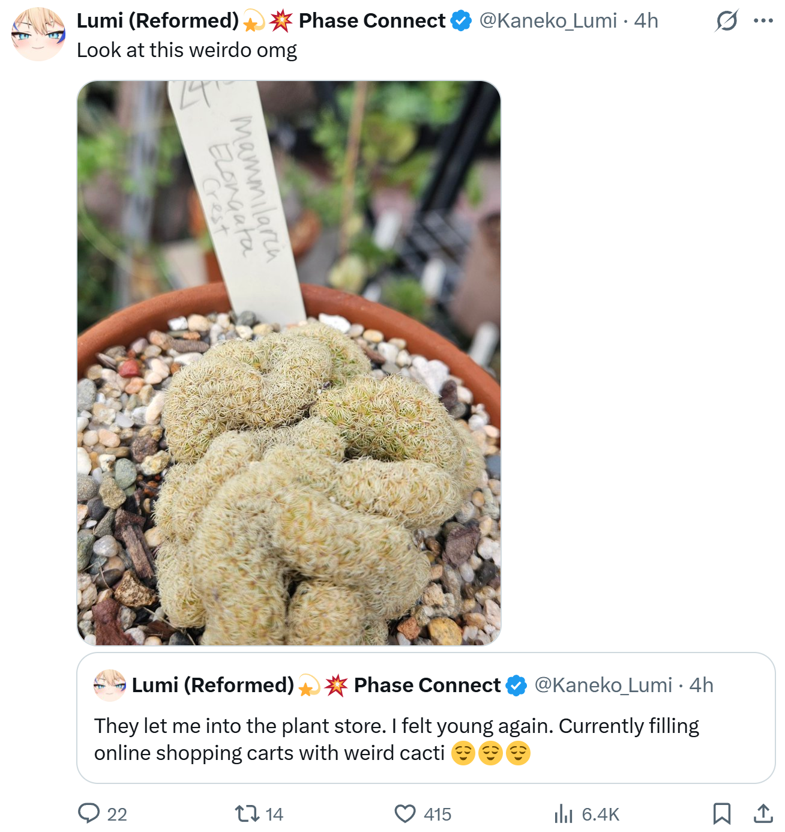Click the 415 likes count
The height and width of the screenshot is (832, 785).
coord(437,815)
